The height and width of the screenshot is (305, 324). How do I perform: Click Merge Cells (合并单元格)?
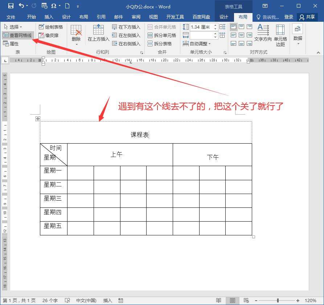162,27
